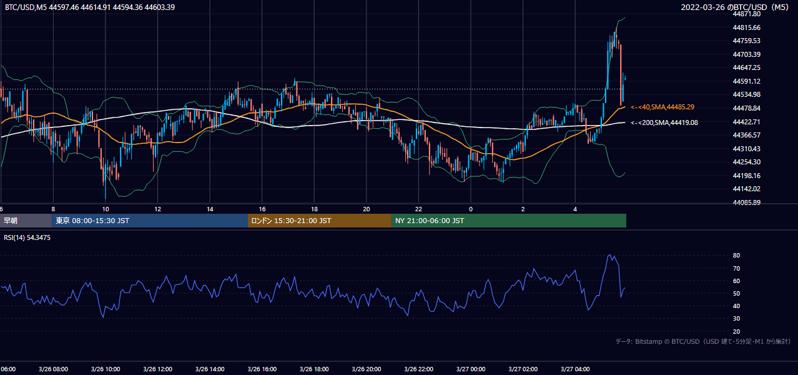Click RSI axis level 70
The image size is (798, 375).
[x=737, y=268]
